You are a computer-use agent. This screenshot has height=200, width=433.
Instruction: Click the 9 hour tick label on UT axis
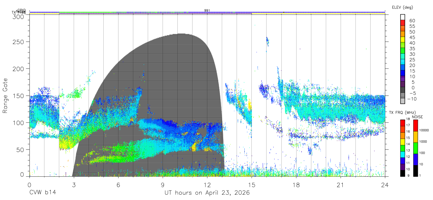pyautogui.click(x=163, y=184)
